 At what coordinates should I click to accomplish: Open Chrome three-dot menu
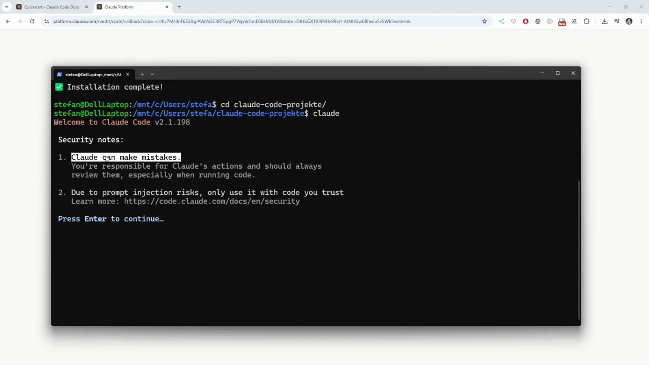tap(641, 21)
